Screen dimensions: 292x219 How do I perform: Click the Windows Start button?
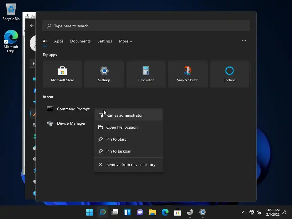(90, 212)
